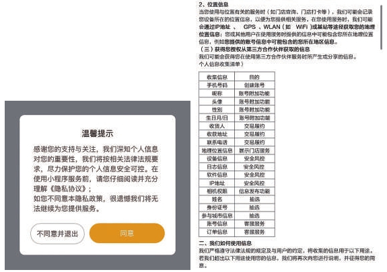Screen dimensions: 387x272
Task: Click 安全风控 in the 软件信息 row
Action: point(254,175)
